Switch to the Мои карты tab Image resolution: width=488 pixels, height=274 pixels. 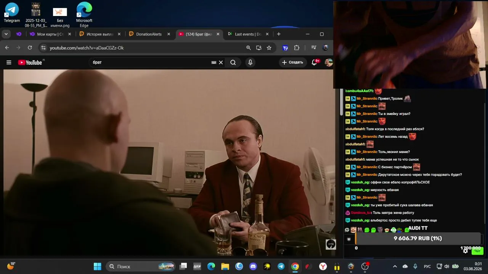(x=51, y=34)
